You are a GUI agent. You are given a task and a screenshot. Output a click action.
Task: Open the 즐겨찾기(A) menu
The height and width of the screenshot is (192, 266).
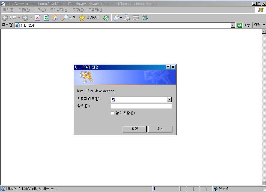59,10
